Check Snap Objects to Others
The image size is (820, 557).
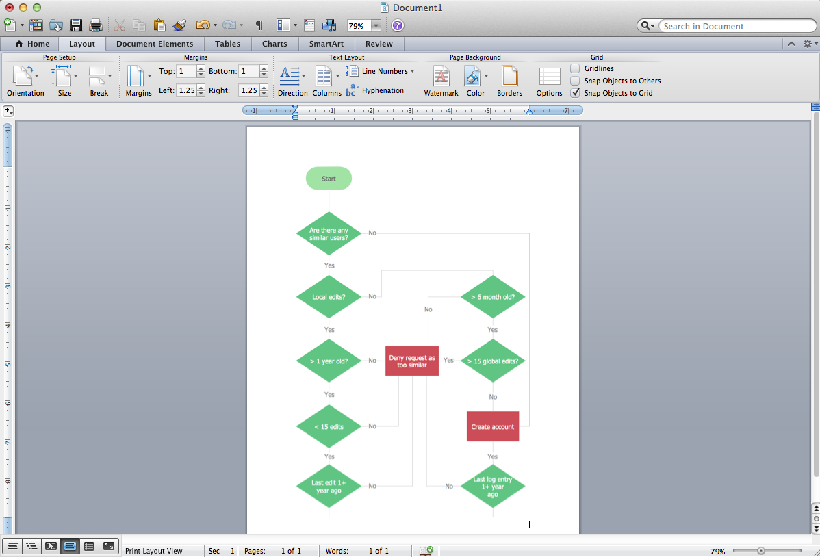tap(576, 81)
